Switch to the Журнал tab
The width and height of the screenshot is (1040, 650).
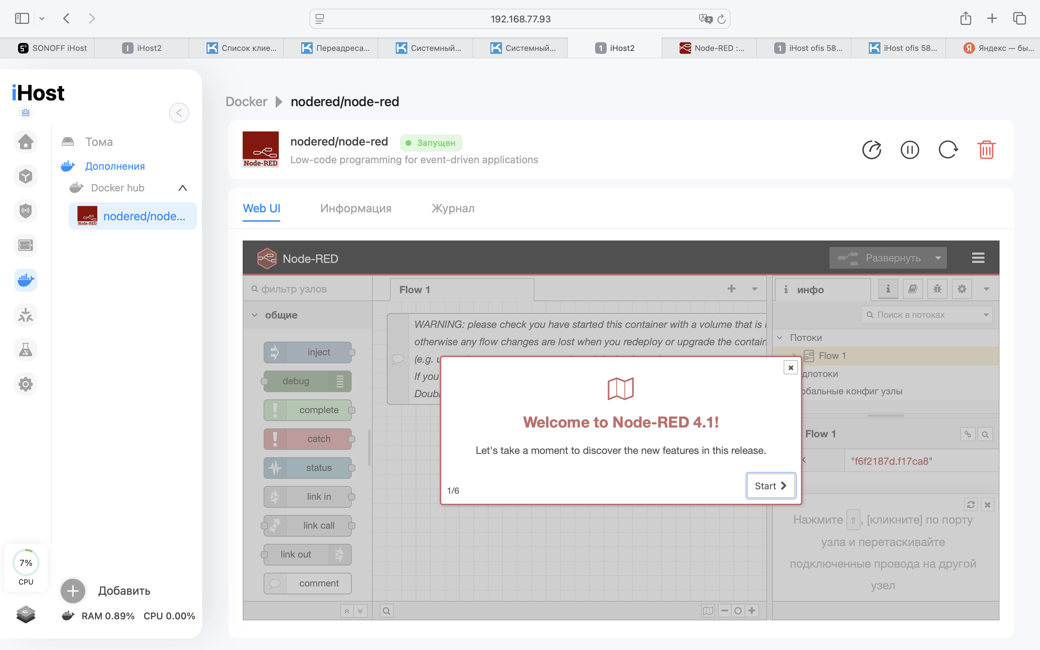452,208
